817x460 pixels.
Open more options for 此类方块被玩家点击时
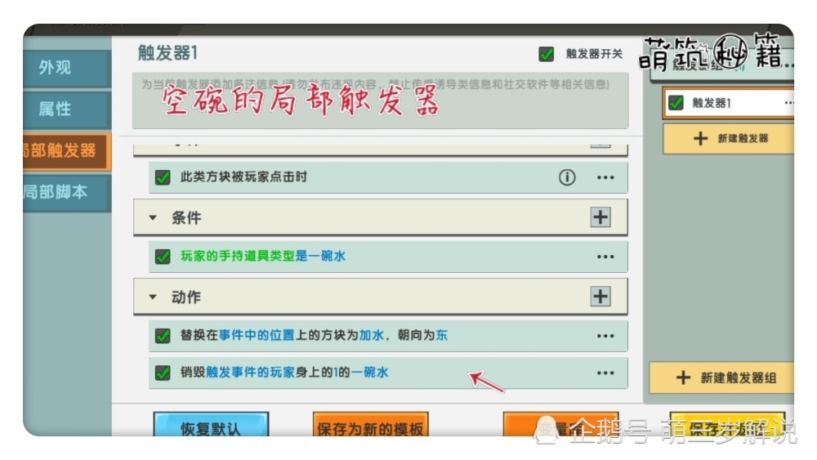(605, 177)
